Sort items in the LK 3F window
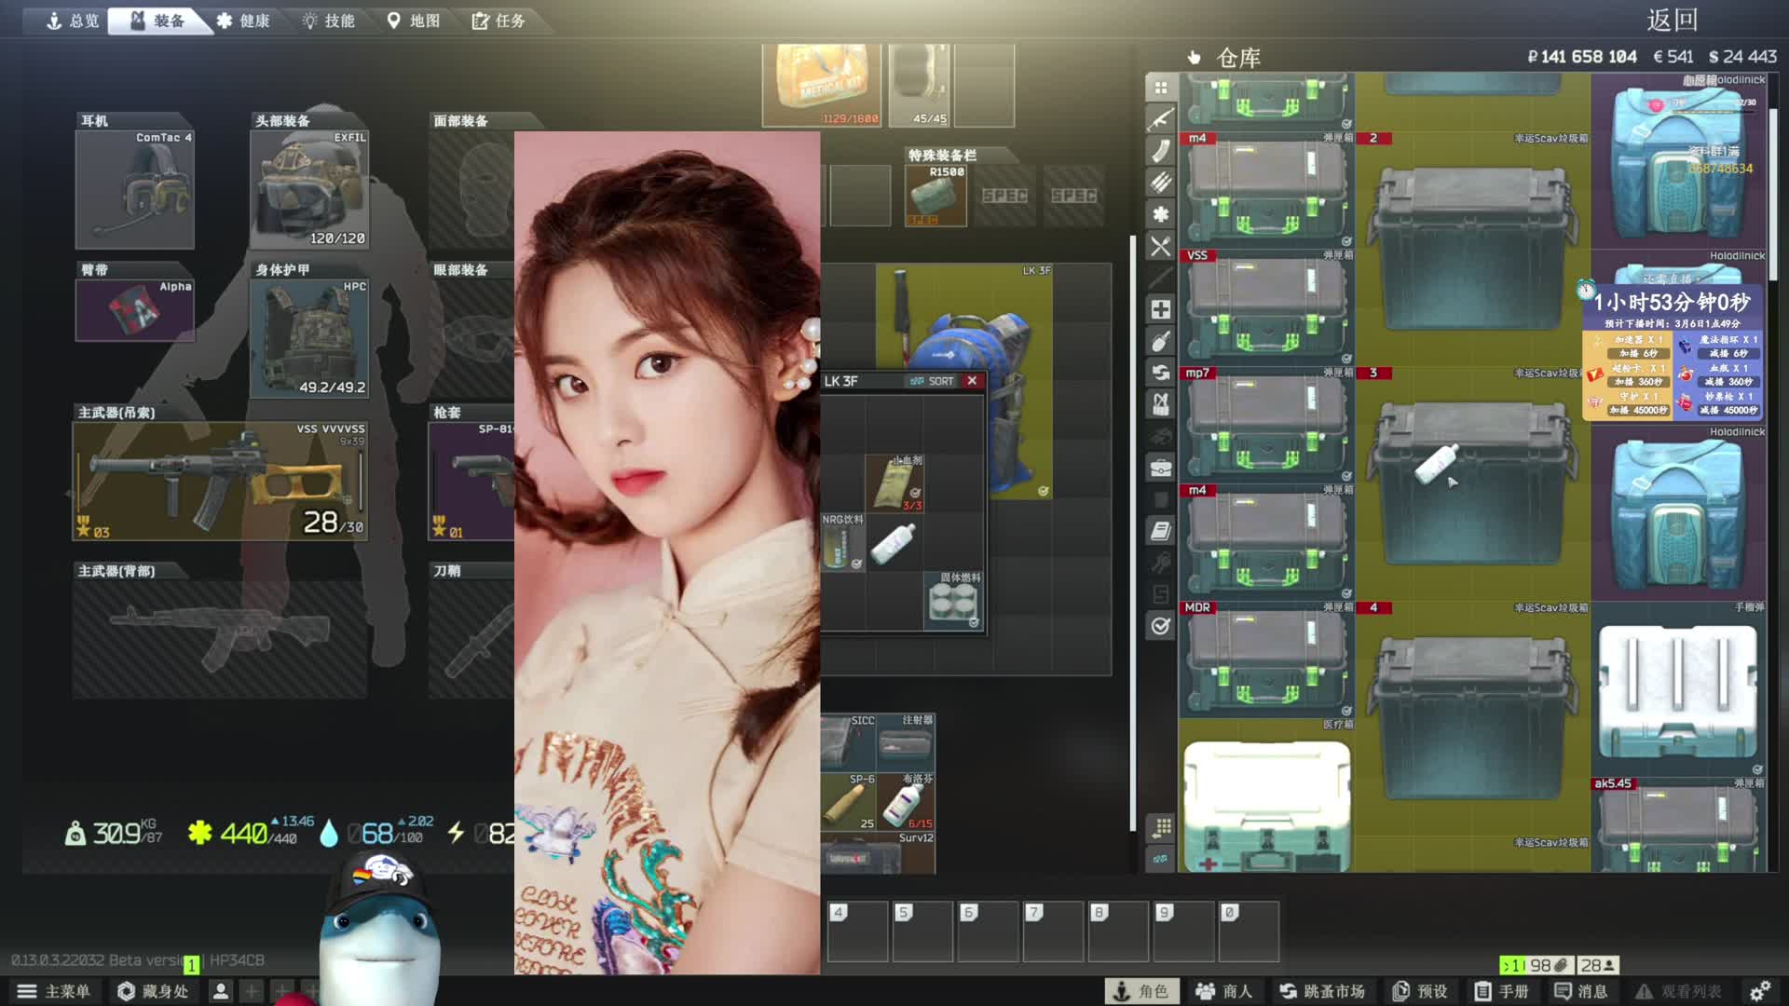The width and height of the screenshot is (1789, 1006). pos(933,381)
